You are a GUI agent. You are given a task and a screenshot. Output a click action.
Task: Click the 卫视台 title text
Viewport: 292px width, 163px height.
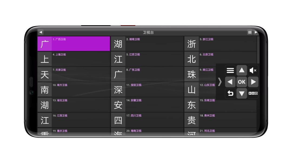pyautogui.click(x=148, y=33)
